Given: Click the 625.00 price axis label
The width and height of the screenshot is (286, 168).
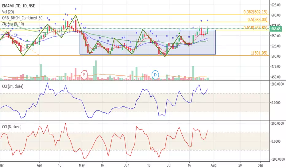Looking at the screenshot, I should pos(276,5).
